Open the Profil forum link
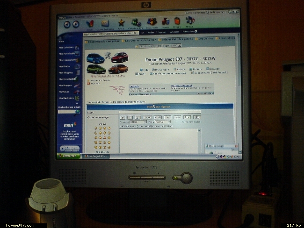304x228 pixels. (140, 74)
